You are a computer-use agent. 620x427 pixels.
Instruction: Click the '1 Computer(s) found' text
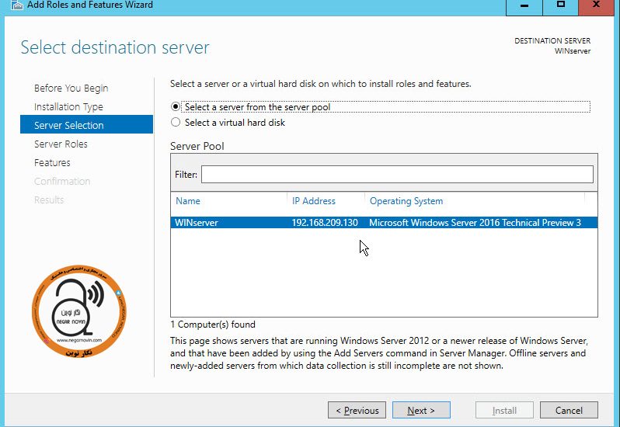point(213,325)
